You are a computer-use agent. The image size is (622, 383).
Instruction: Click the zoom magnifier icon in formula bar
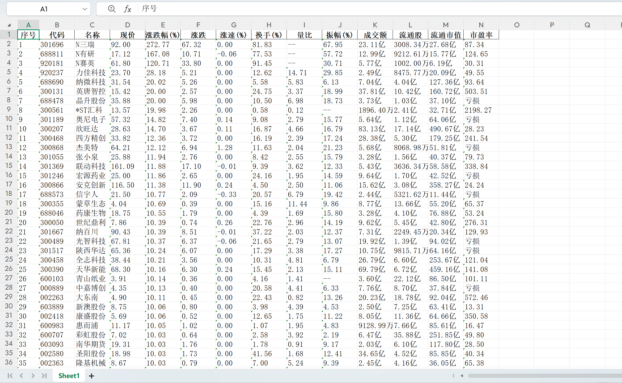pyautogui.click(x=112, y=9)
